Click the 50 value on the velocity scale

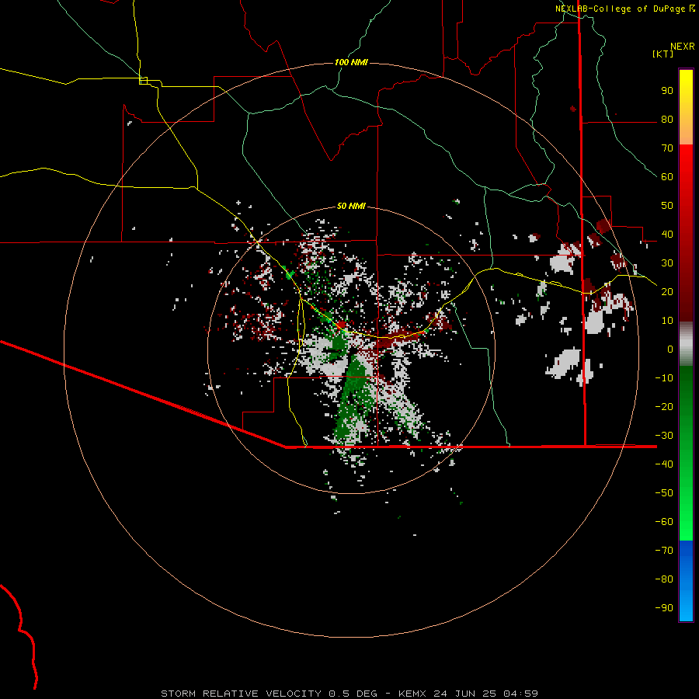pyautogui.click(x=667, y=206)
